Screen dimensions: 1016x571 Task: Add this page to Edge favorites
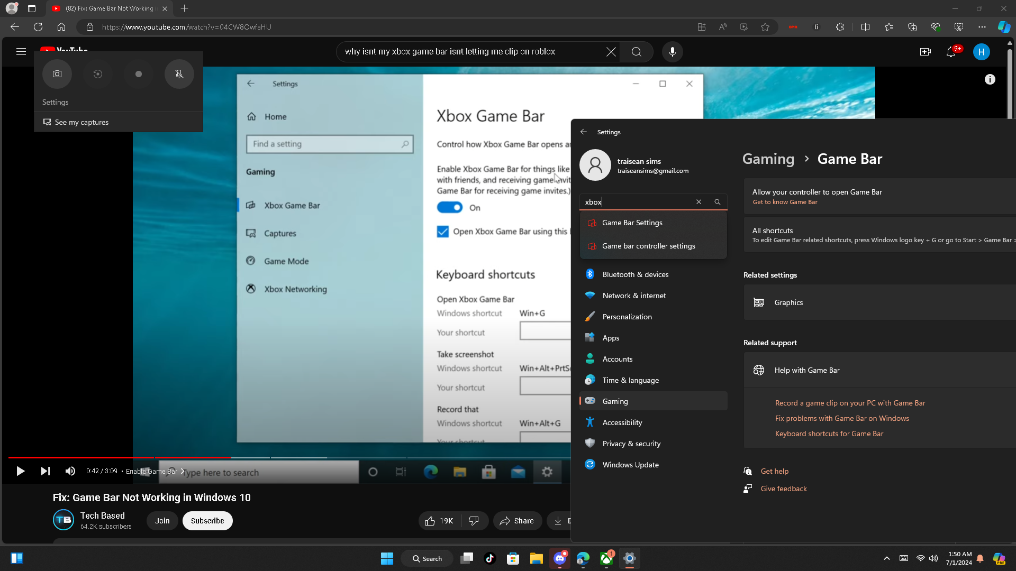[765, 27]
